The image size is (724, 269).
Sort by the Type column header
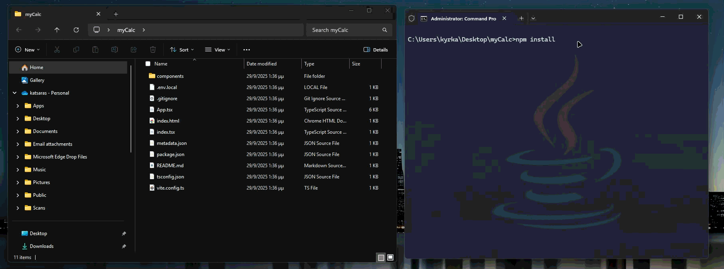[325, 64]
